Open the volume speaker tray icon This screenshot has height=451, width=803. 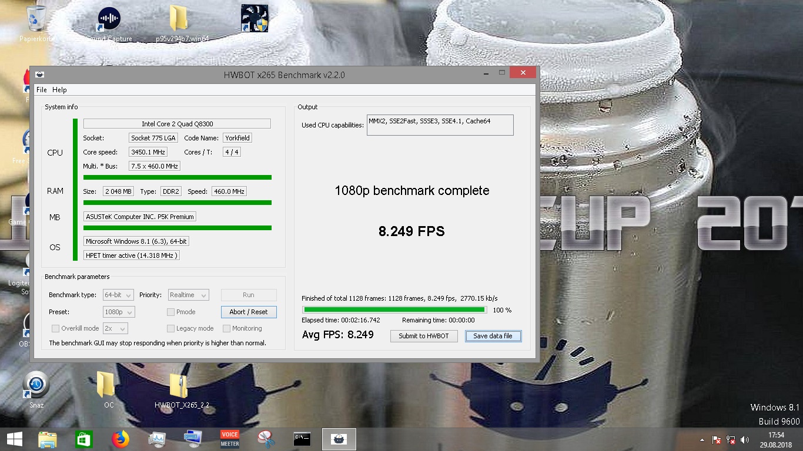point(745,439)
